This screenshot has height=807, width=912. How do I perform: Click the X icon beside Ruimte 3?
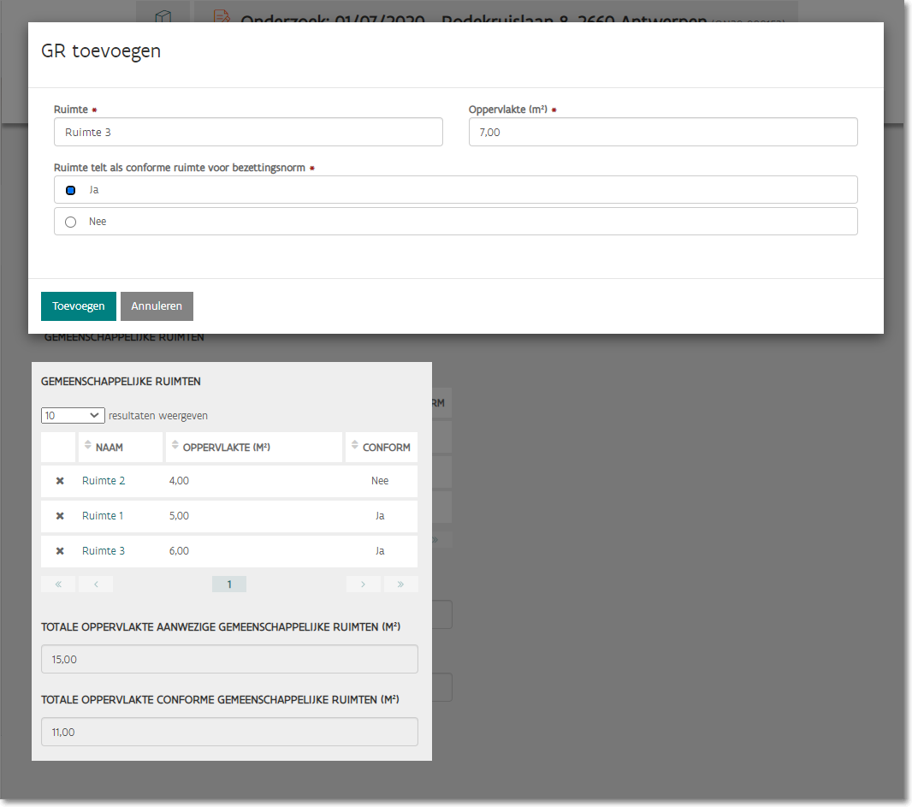point(60,551)
